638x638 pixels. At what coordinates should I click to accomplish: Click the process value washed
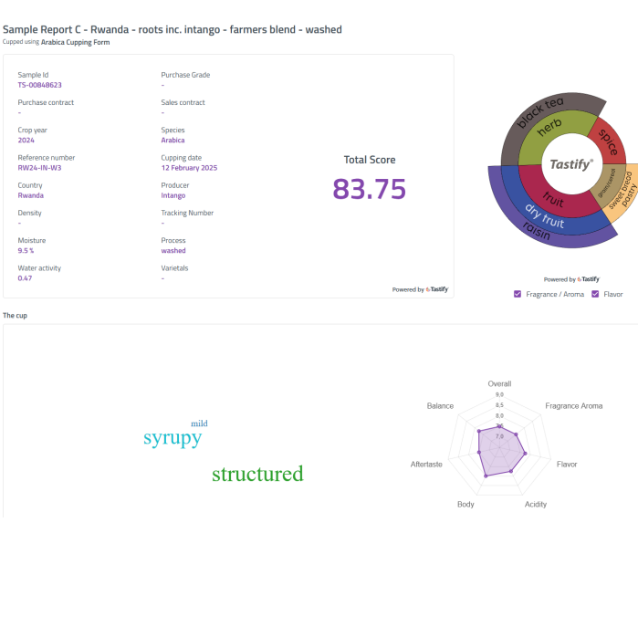coord(173,251)
